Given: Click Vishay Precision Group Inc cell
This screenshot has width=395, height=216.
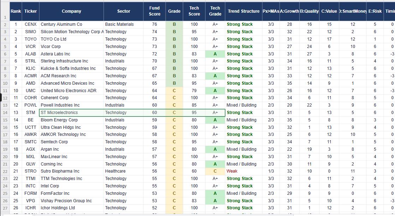Looking at the screenshot, I should coord(71,201).
